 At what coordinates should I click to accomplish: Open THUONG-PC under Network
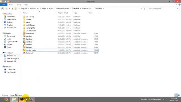(x=11, y=72)
